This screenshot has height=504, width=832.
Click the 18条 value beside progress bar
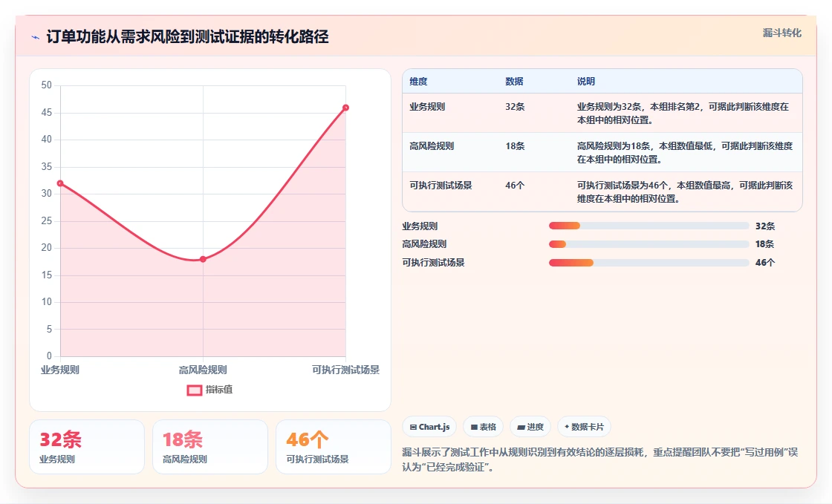pyautogui.click(x=764, y=243)
